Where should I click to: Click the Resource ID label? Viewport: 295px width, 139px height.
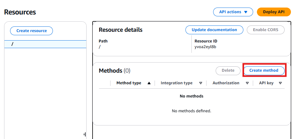coord(206,41)
